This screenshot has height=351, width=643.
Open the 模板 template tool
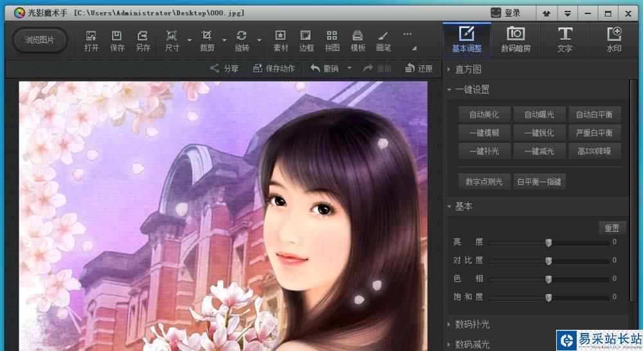click(358, 41)
